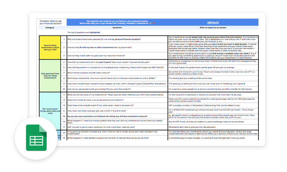
Task: Select the blue banner 'This checklist was made for you by Selma.io'
Action: point(117,22)
